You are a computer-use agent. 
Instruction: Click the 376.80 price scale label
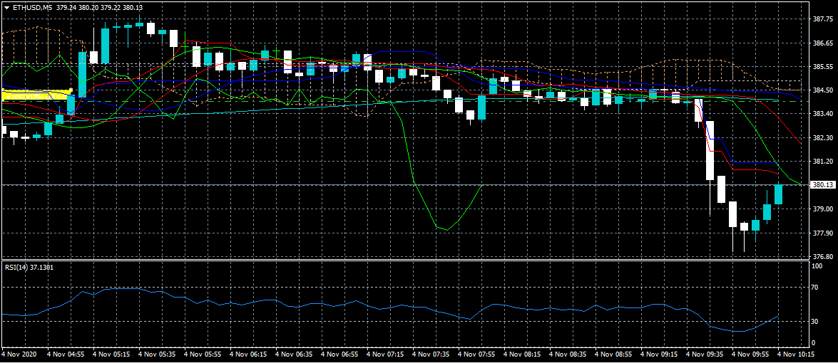coord(823,257)
